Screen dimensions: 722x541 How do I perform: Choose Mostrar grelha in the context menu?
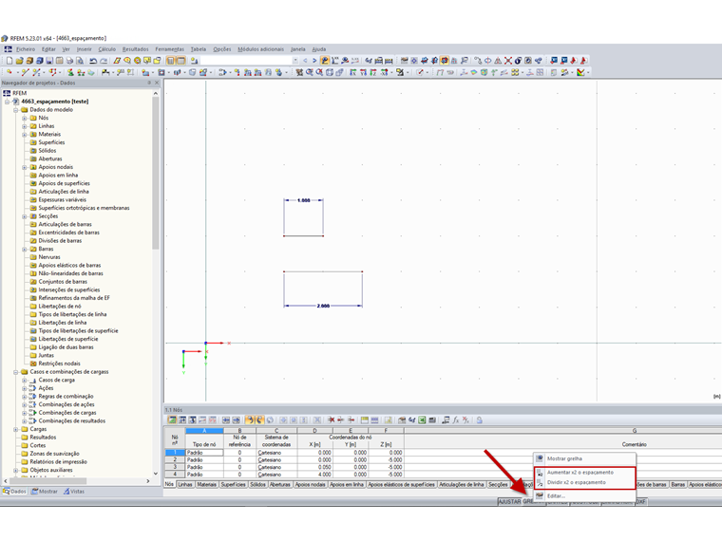coord(585,458)
